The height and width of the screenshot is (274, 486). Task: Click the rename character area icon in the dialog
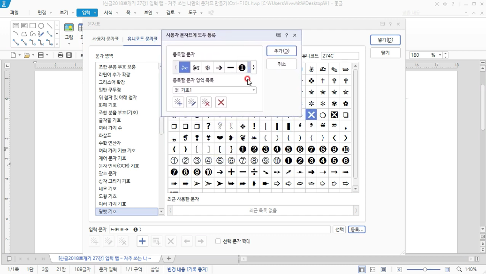(192, 103)
